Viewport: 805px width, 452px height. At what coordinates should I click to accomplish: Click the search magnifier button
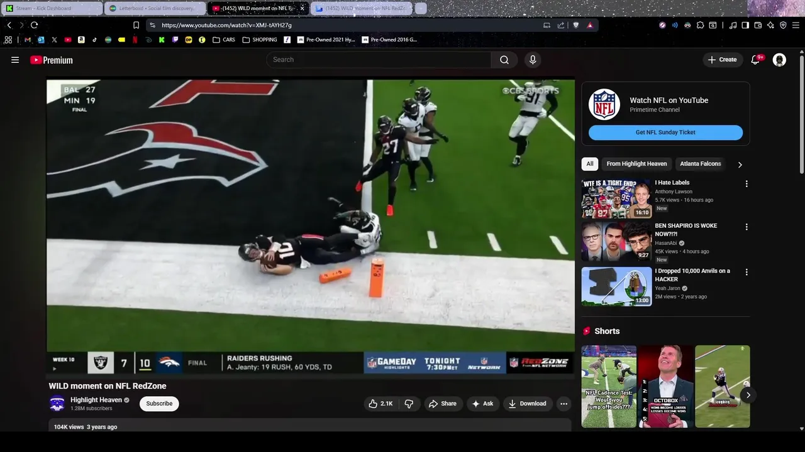pyautogui.click(x=504, y=60)
